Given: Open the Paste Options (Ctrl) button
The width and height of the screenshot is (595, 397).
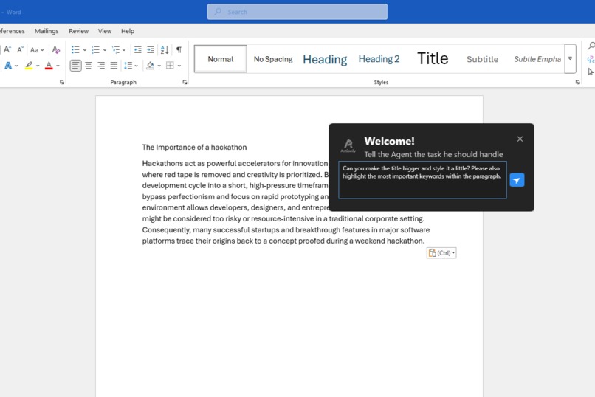Looking at the screenshot, I should pos(441,253).
